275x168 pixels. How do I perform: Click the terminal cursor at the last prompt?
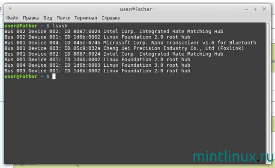pyautogui.click(x=54, y=77)
